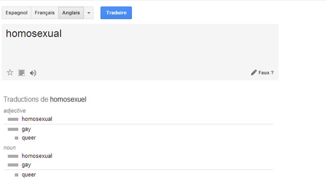This screenshot has height=183, width=326.
Task: Choose adjective translation queer
Action: 29,138
